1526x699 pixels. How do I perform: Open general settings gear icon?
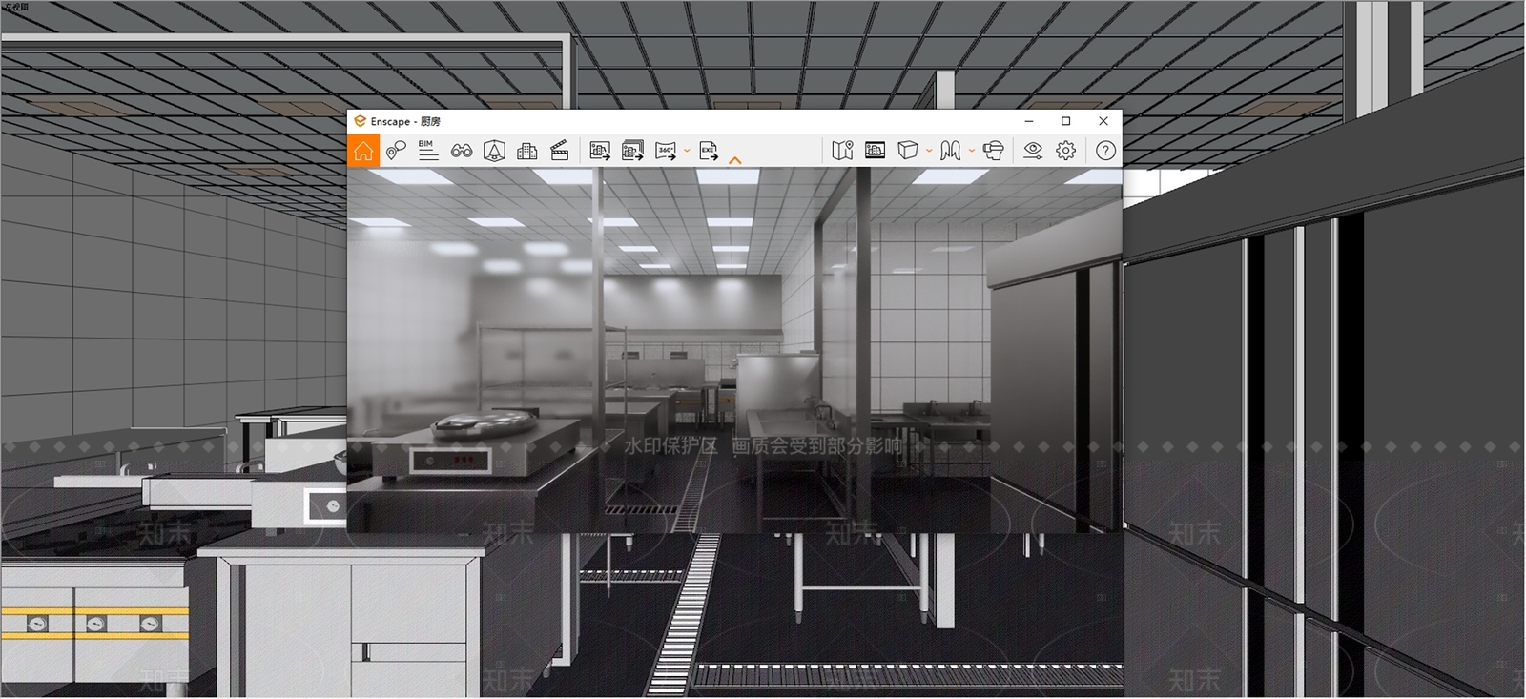[1066, 151]
